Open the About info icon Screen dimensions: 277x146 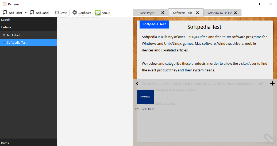coord(98,13)
